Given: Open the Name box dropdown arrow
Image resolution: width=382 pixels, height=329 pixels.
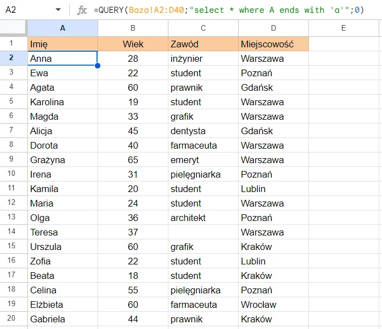Looking at the screenshot, I should pos(59,10).
